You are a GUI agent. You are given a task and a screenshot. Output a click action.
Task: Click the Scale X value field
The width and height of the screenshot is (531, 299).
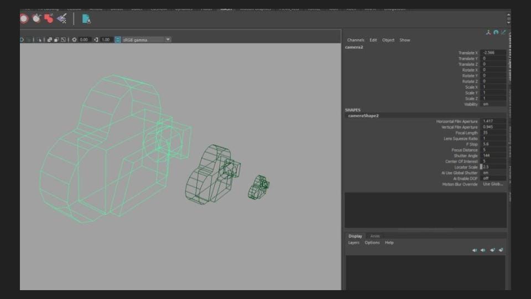coord(493,87)
